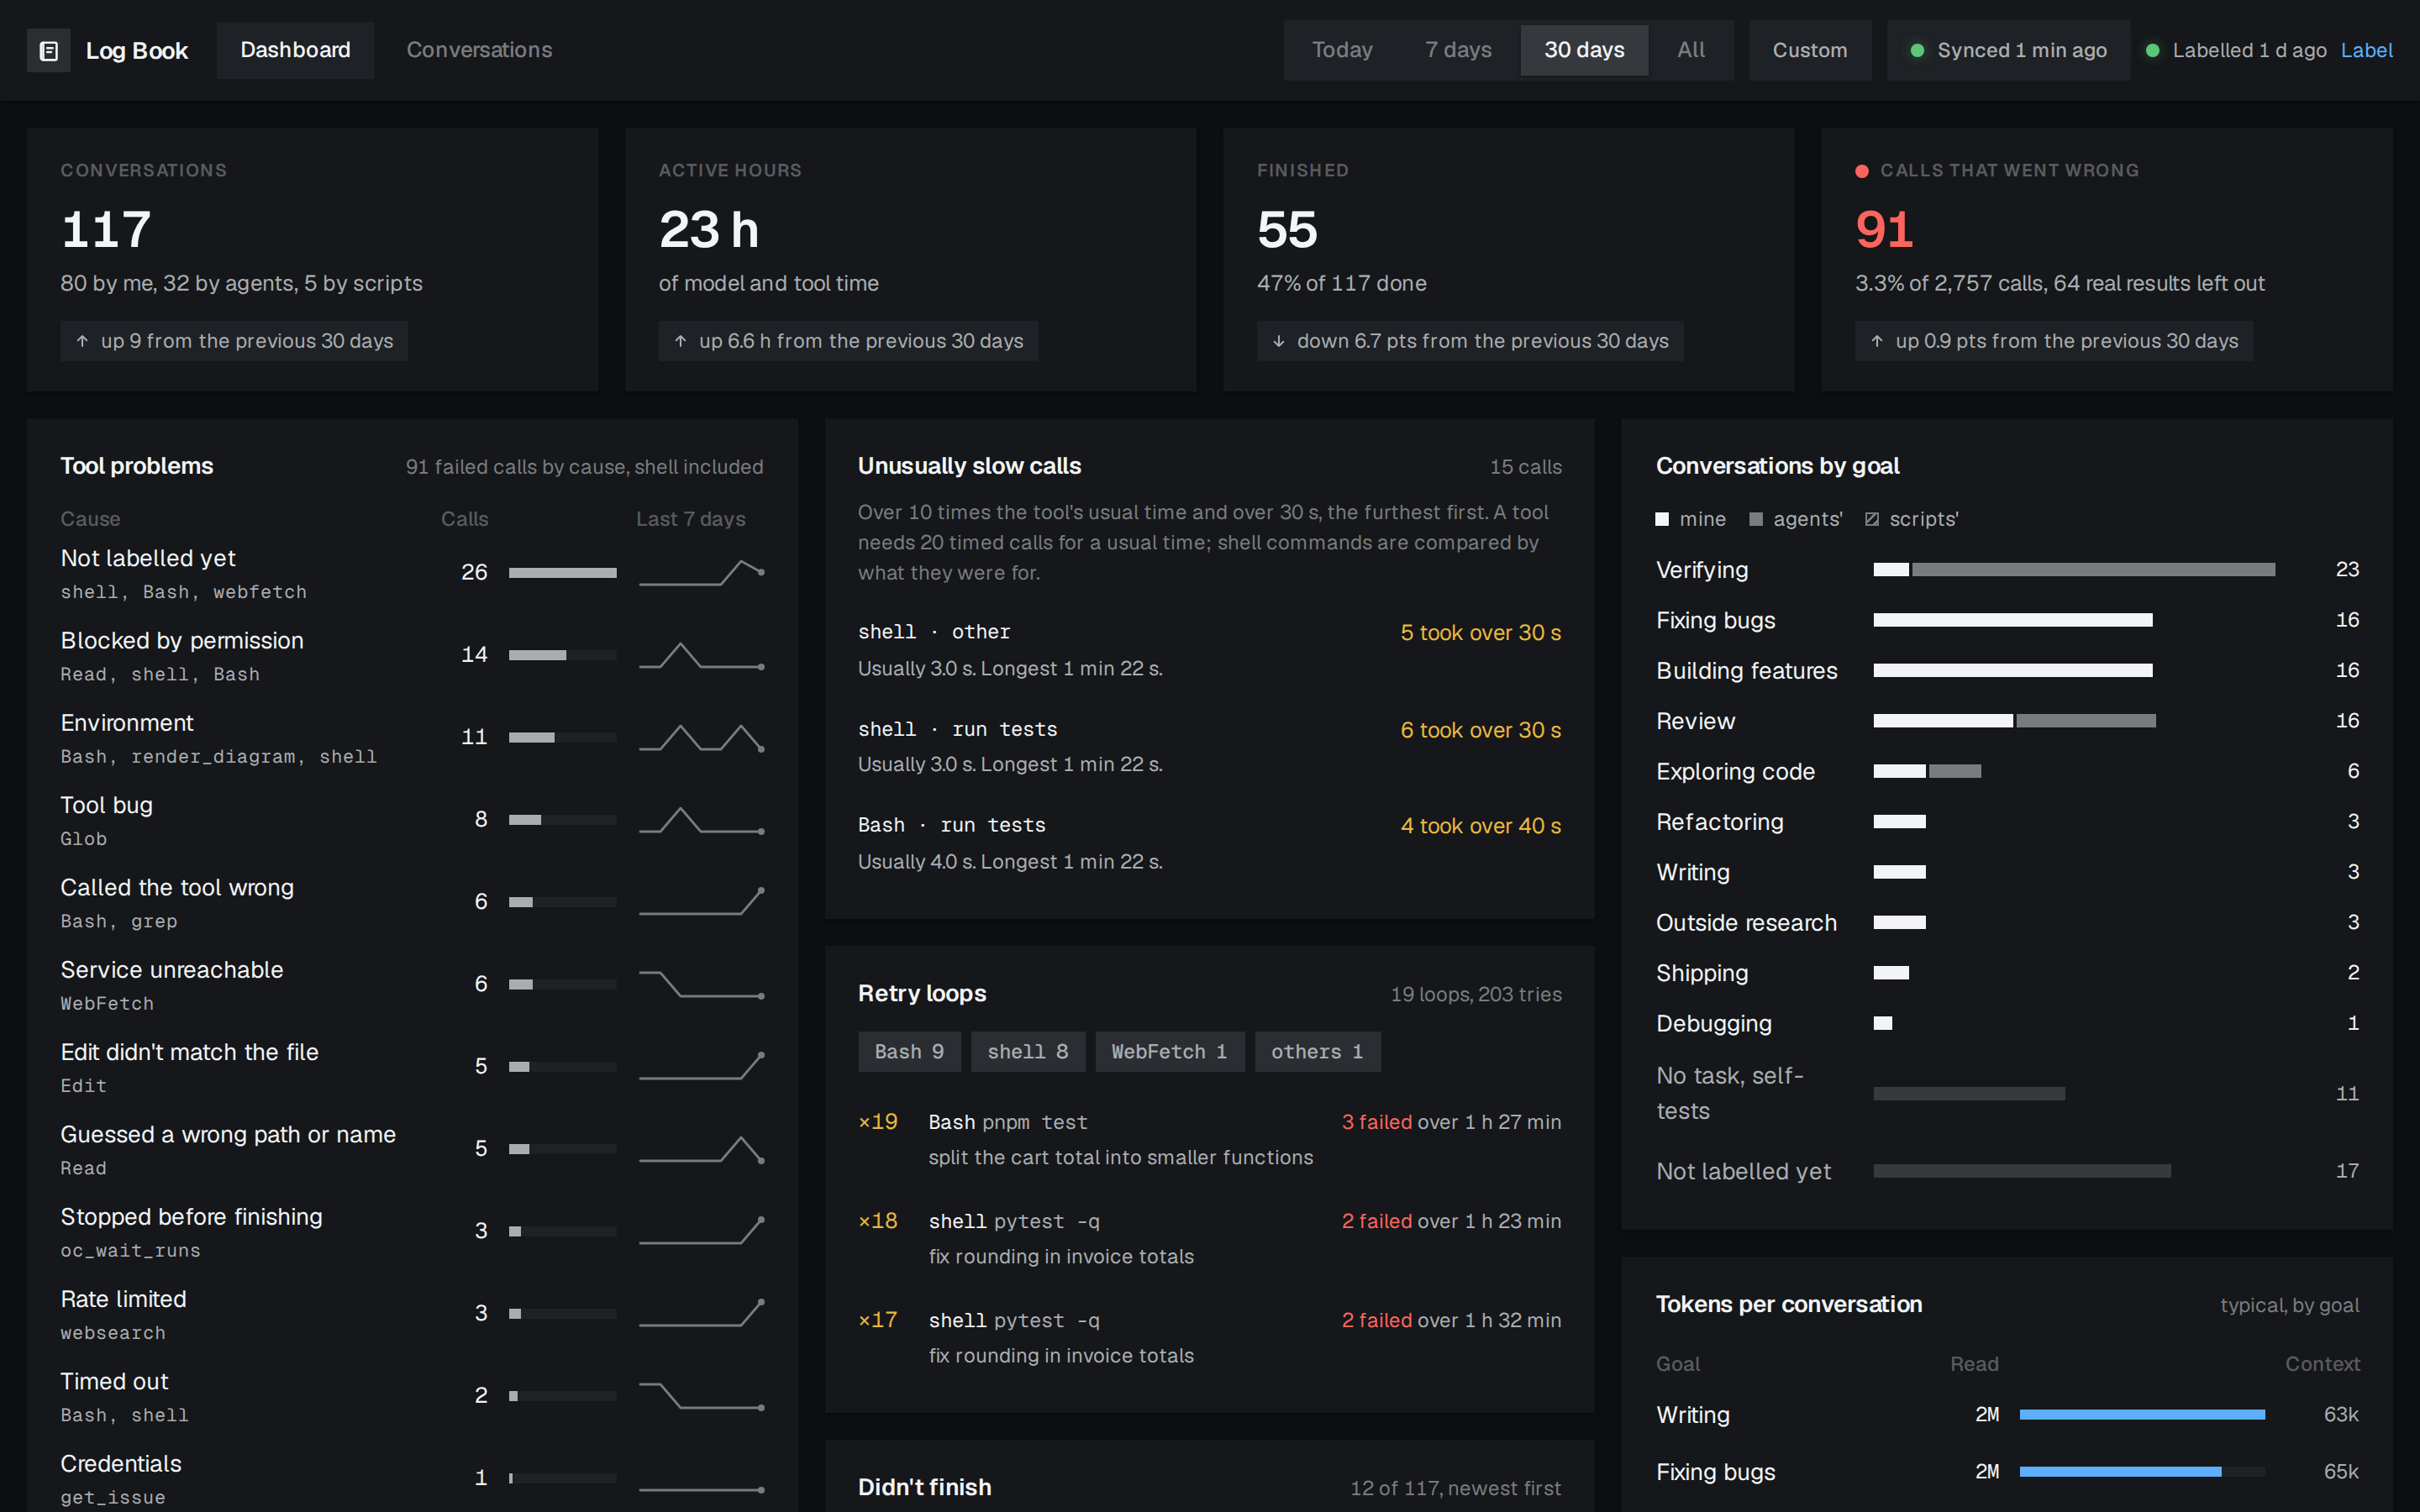Click the Log Book logo icon
Viewport: 2420px width, 1512px height.
click(48, 51)
